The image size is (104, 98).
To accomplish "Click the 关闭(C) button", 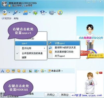I will [51, 95].
